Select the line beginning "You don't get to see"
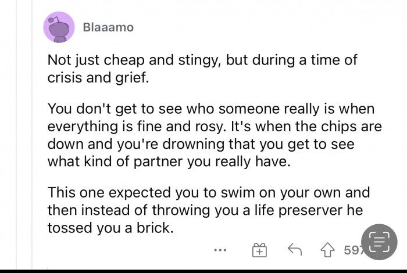The height and width of the screenshot is (273, 407). pos(210,108)
